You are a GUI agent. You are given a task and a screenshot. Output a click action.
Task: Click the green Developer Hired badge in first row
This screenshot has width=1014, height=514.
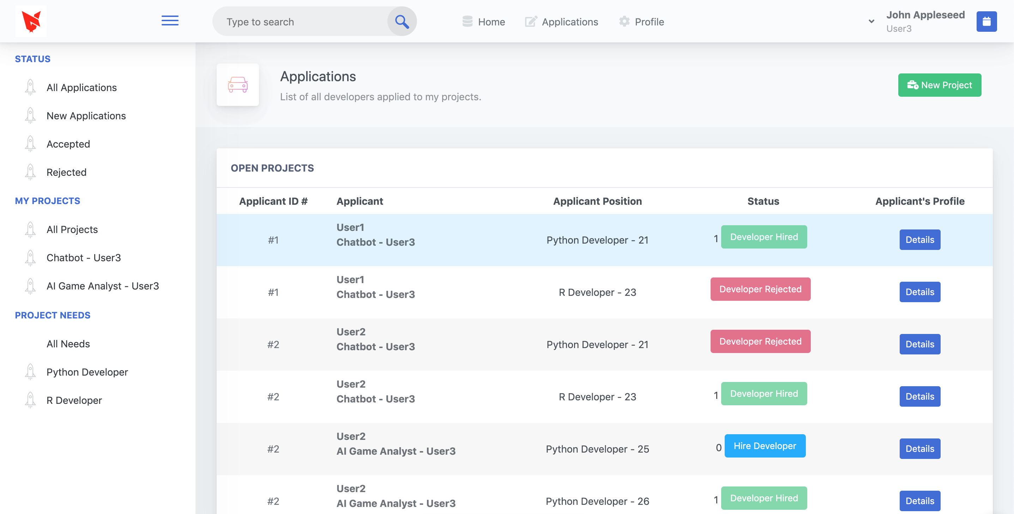(763, 237)
